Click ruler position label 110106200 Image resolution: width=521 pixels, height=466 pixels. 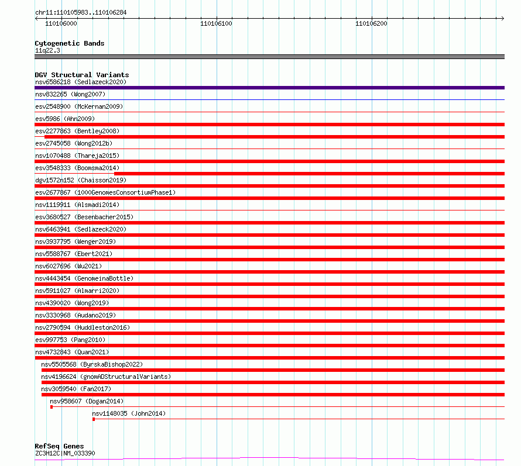click(x=371, y=23)
